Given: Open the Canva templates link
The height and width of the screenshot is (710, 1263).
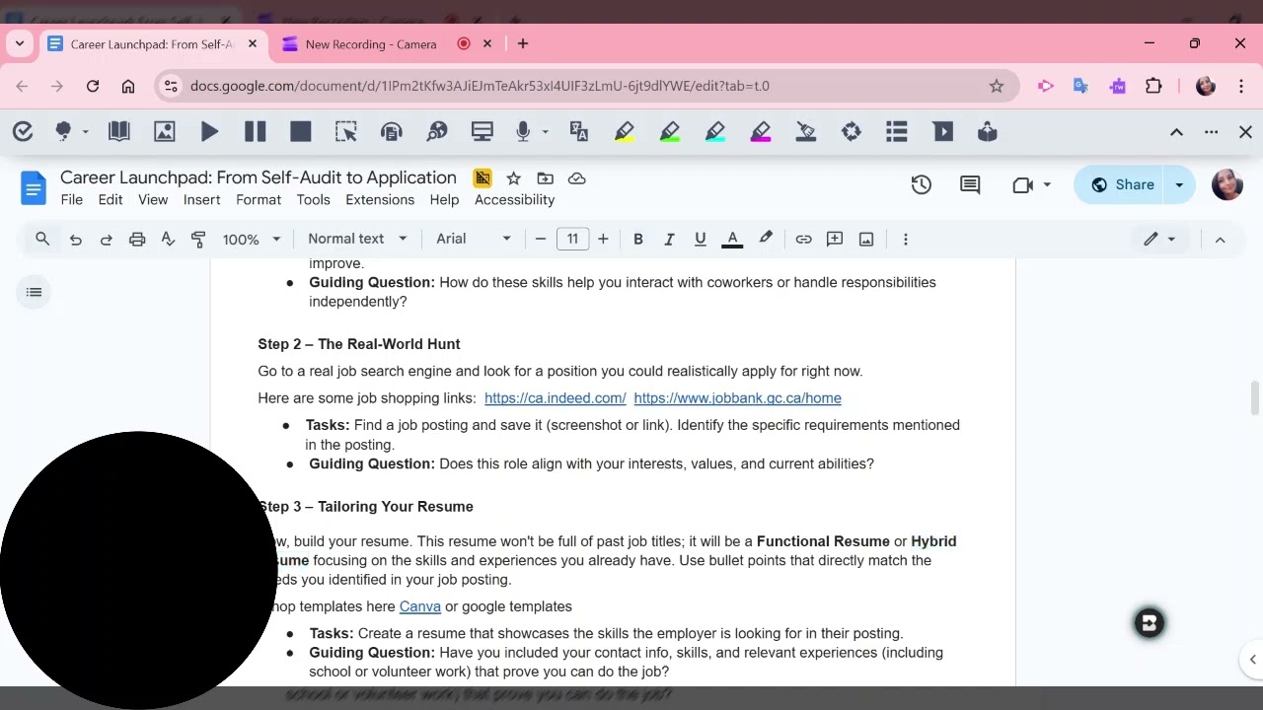Looking at the screenshot, I should tap(420, 606).
